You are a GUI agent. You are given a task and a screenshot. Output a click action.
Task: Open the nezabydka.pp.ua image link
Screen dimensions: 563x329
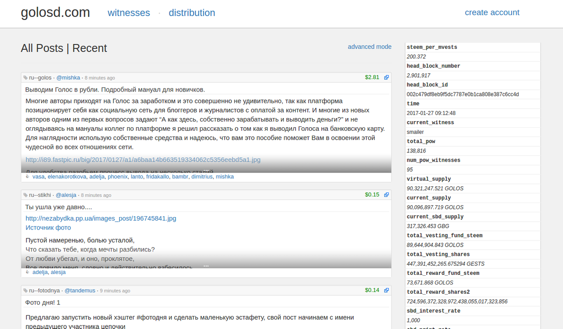[x=101, y=218]
